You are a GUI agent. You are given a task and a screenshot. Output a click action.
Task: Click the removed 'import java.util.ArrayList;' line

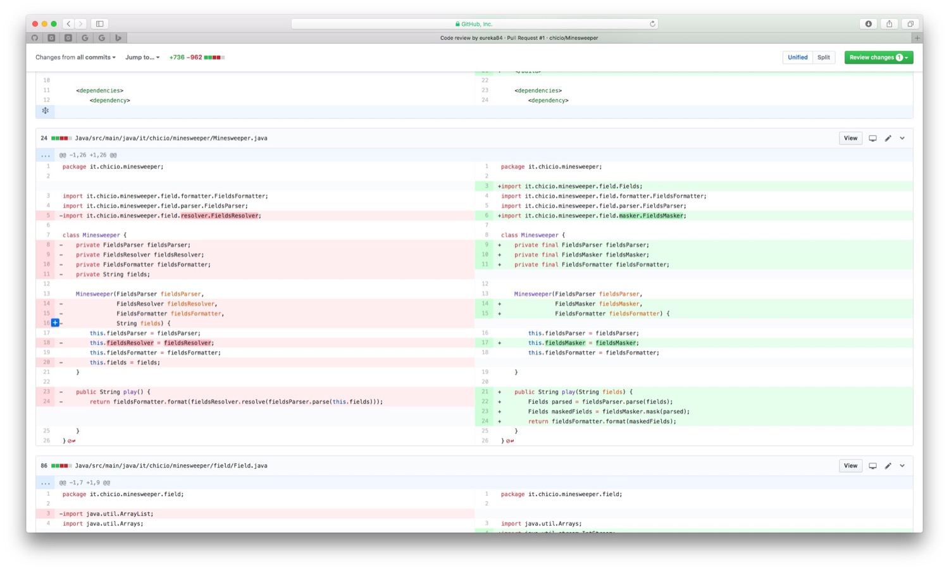click(255, 514)
